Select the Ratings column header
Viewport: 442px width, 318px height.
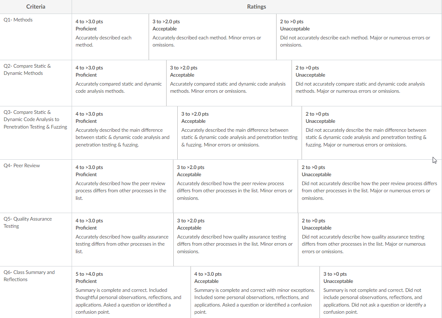(x=256, y=7)
